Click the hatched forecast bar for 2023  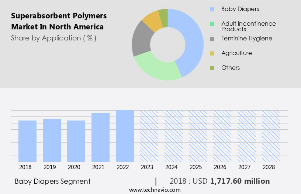point(149,136)
